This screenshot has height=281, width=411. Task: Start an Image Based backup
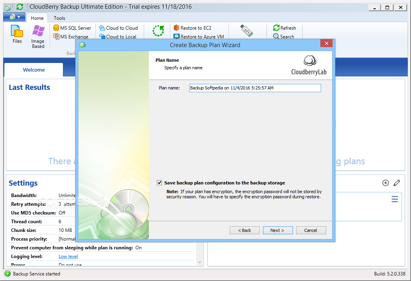pyautogui.click(x=38, y=36)
